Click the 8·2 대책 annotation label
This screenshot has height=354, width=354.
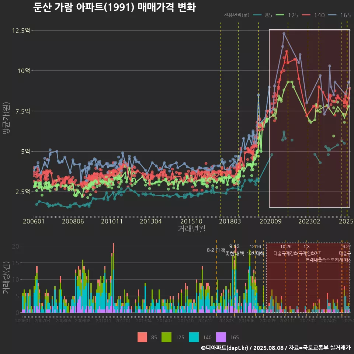tap(216, 250)
